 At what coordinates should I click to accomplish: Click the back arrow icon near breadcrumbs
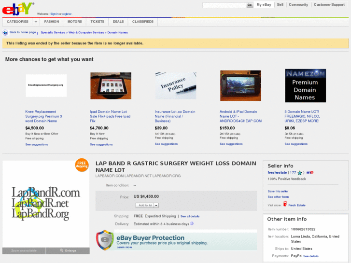pyautogui.click(x=5, y=33)
